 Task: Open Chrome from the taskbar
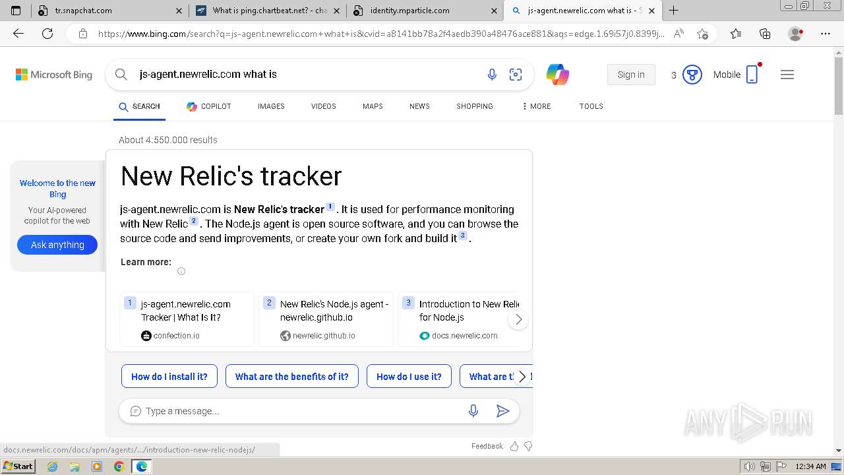119,466
